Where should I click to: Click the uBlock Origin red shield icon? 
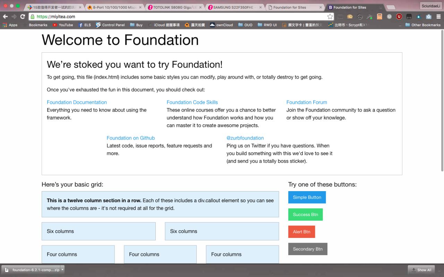(399, 16)
